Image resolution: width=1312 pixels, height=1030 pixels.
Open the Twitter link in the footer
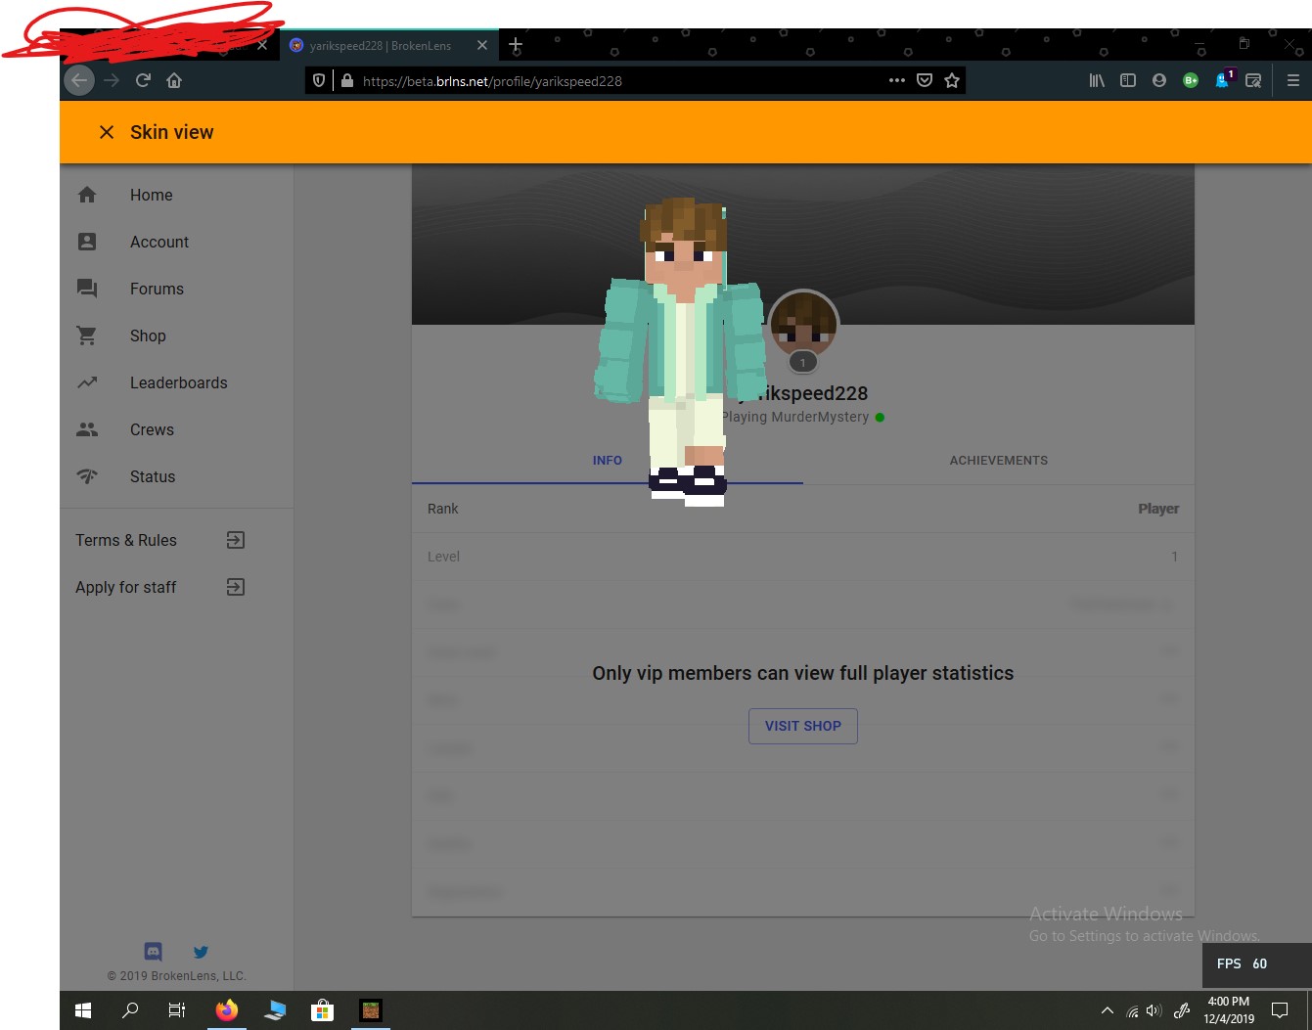[x=201, y=952]
